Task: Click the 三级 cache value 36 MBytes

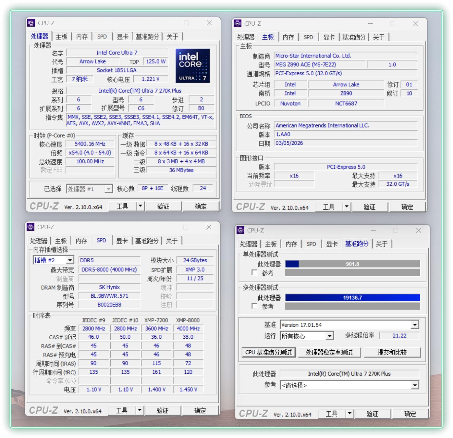Action: click(x=181, y=170)
